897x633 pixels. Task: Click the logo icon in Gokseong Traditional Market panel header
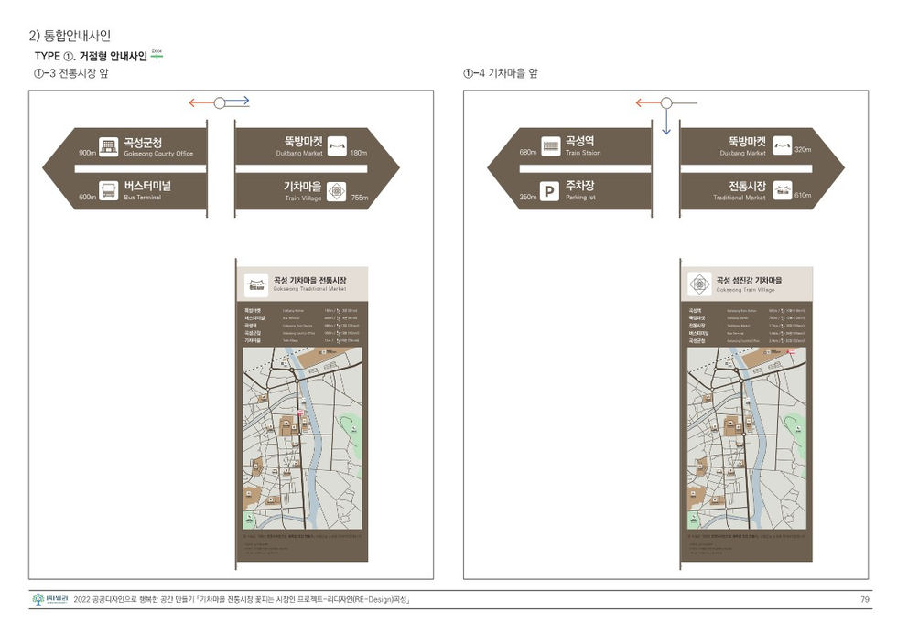tap(255, 284)
